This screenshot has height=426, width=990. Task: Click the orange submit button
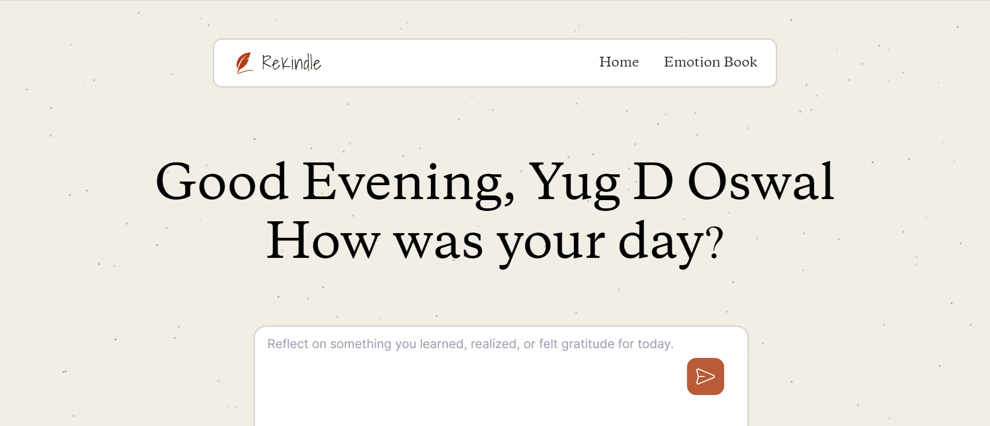click(705, 376)
